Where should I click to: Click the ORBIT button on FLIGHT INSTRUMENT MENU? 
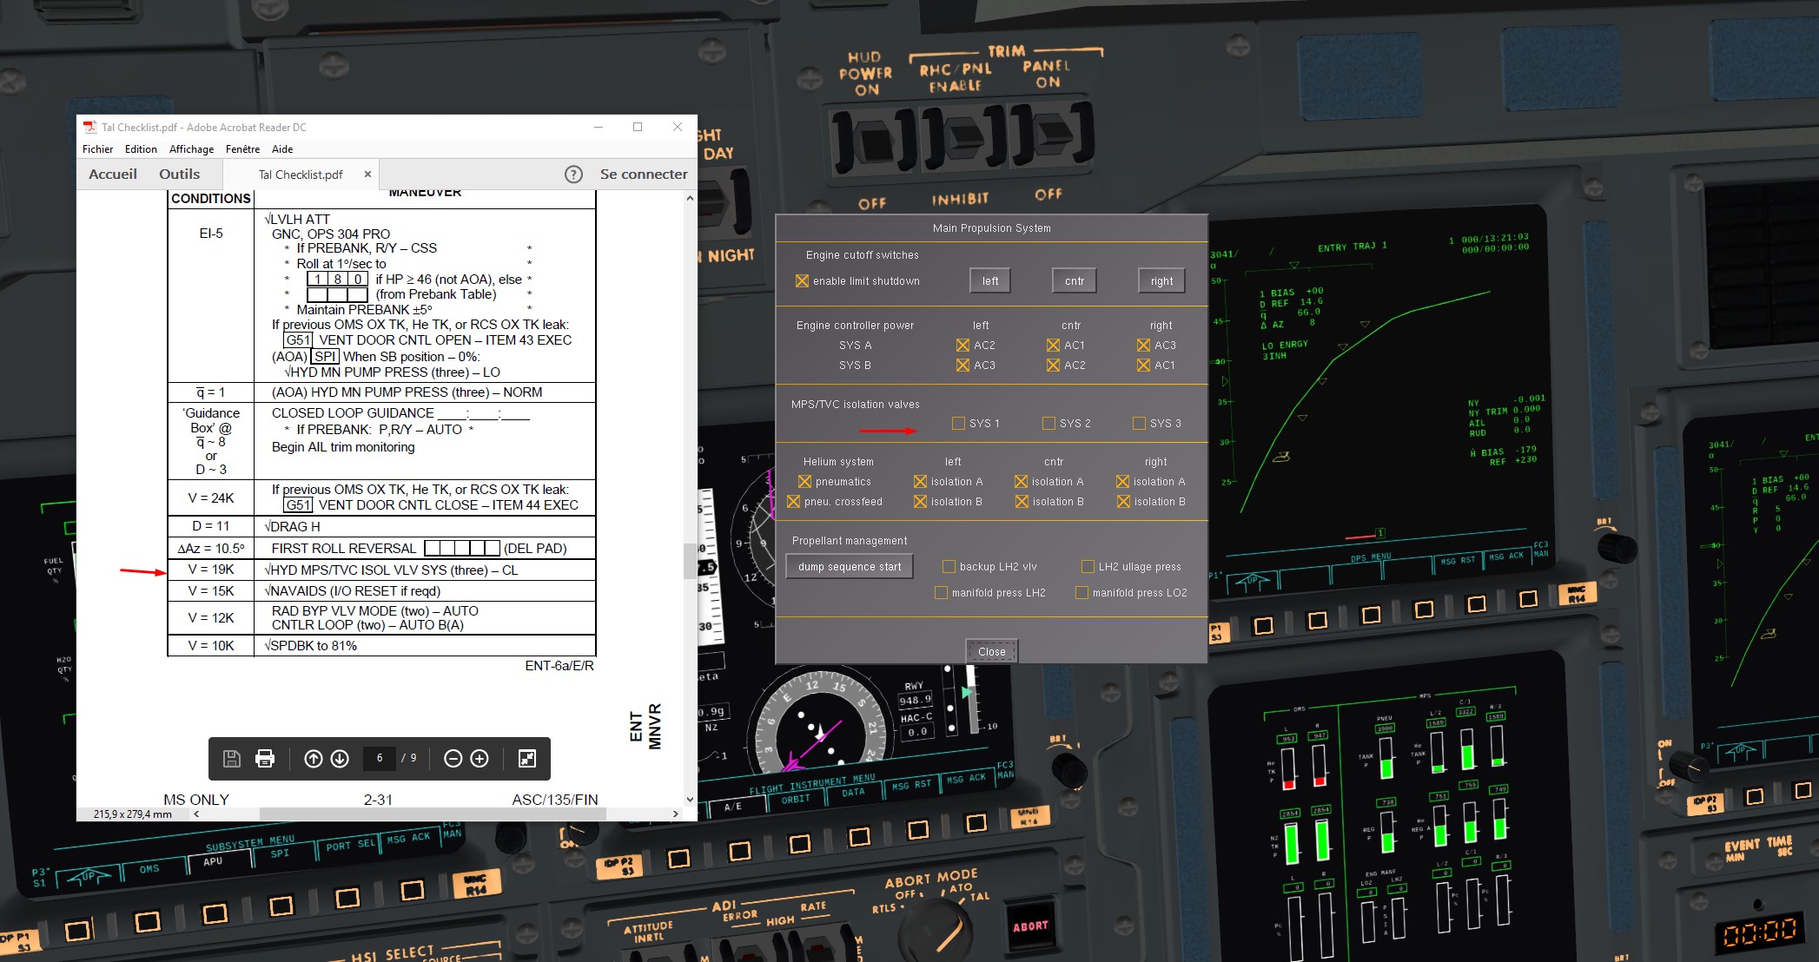[x=796, y=799]
